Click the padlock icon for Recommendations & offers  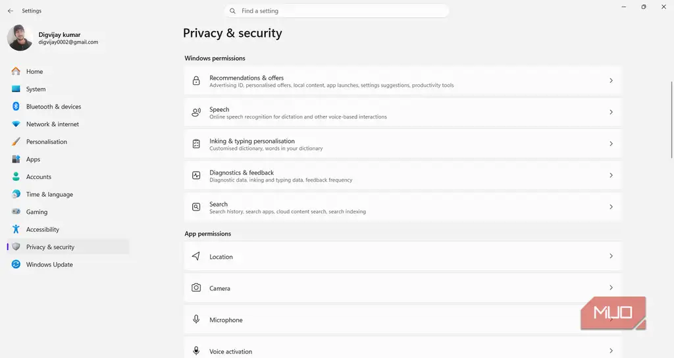pyautogui.click(x=196, y=81)
